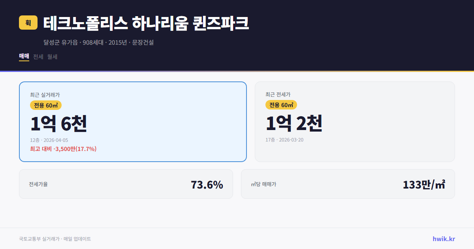
Task: Click the 최근 전세가 card
Action: click(x=355, y=121)
